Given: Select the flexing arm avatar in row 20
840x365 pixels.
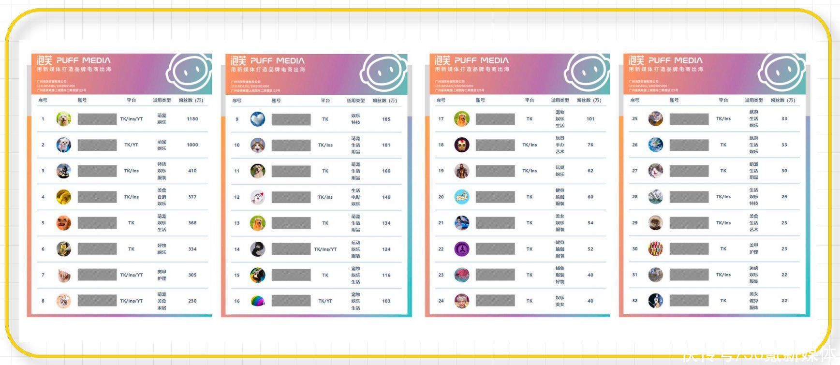Looking at the screenshot, I should pyautogui.click(x=462, y=197).
